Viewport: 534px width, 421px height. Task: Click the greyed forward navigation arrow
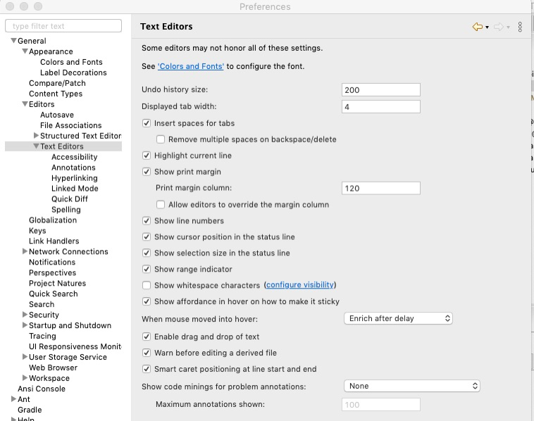pos(498,27)
